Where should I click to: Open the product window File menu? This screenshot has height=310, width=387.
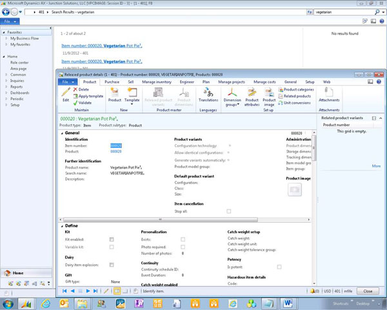[x=68, y=82]
